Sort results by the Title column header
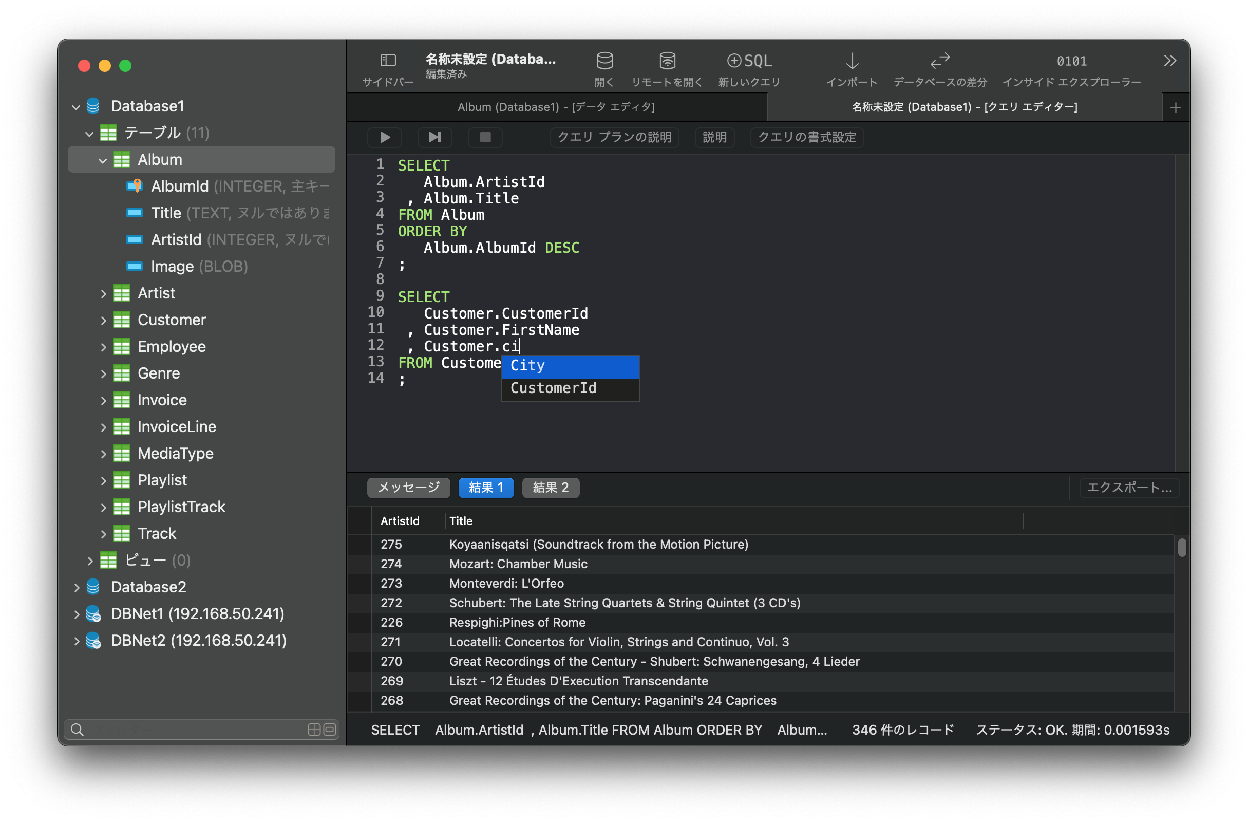The image size is (1248, 822). (x=734, y=521)
